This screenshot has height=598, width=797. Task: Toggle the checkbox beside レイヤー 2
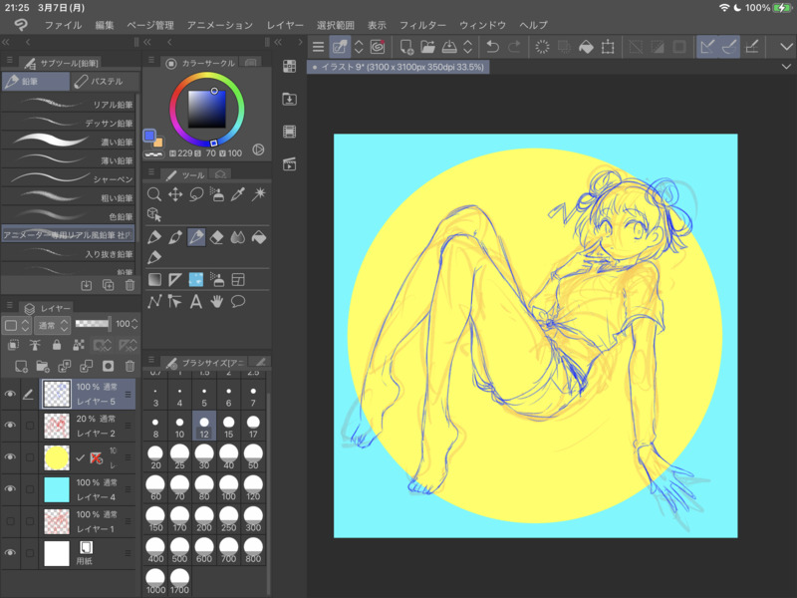coord(30,426)
